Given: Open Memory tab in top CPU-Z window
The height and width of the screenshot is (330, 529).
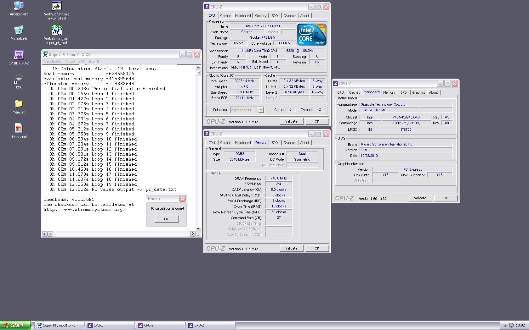Looking at the screenshot, I should pos(260,16).
